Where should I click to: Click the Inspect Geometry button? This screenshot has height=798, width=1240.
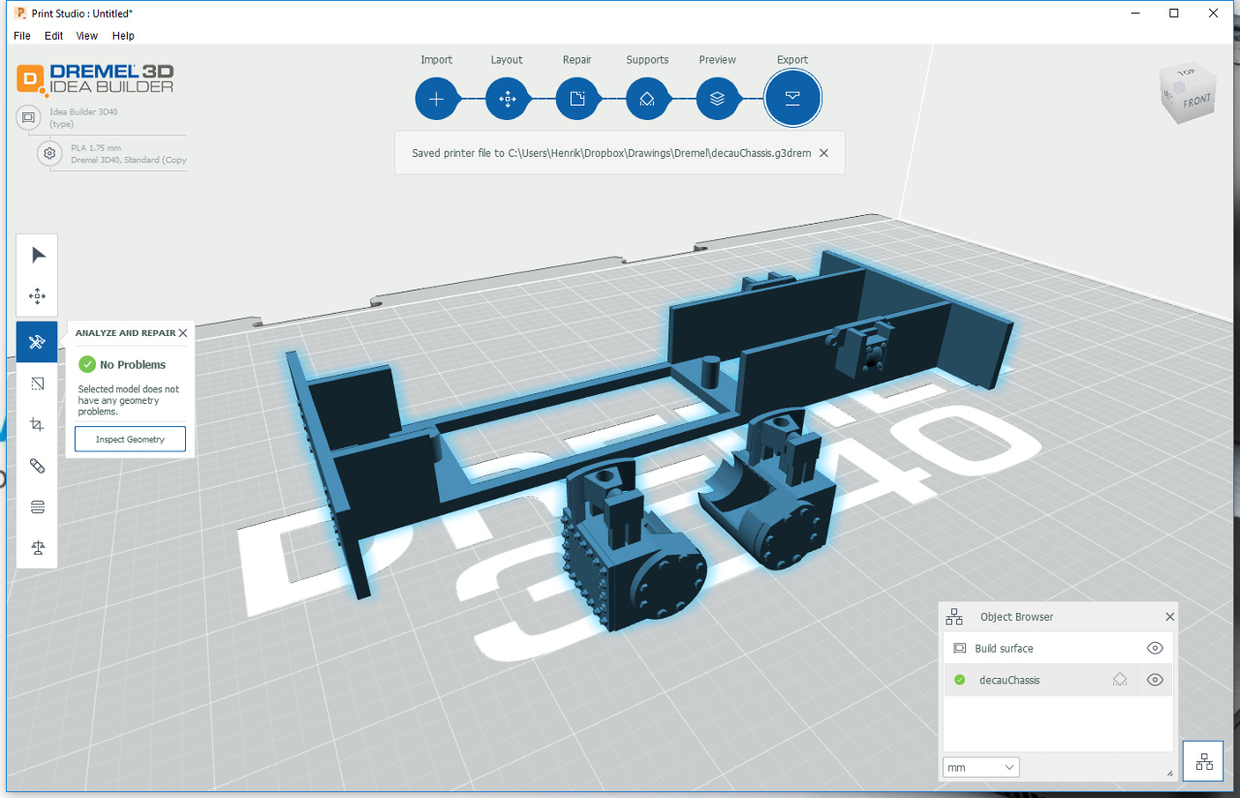(x=130, y=440)
